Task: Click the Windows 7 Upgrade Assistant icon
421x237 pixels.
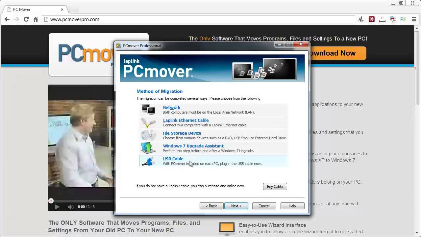Action: pos(148,148)
